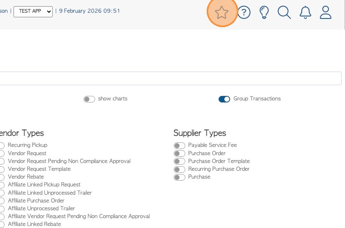The width and height of the screenshot is (345, 228).
Task: Toggle the Recurring Pickup vendor type
Action: click(x=2, y=146)
